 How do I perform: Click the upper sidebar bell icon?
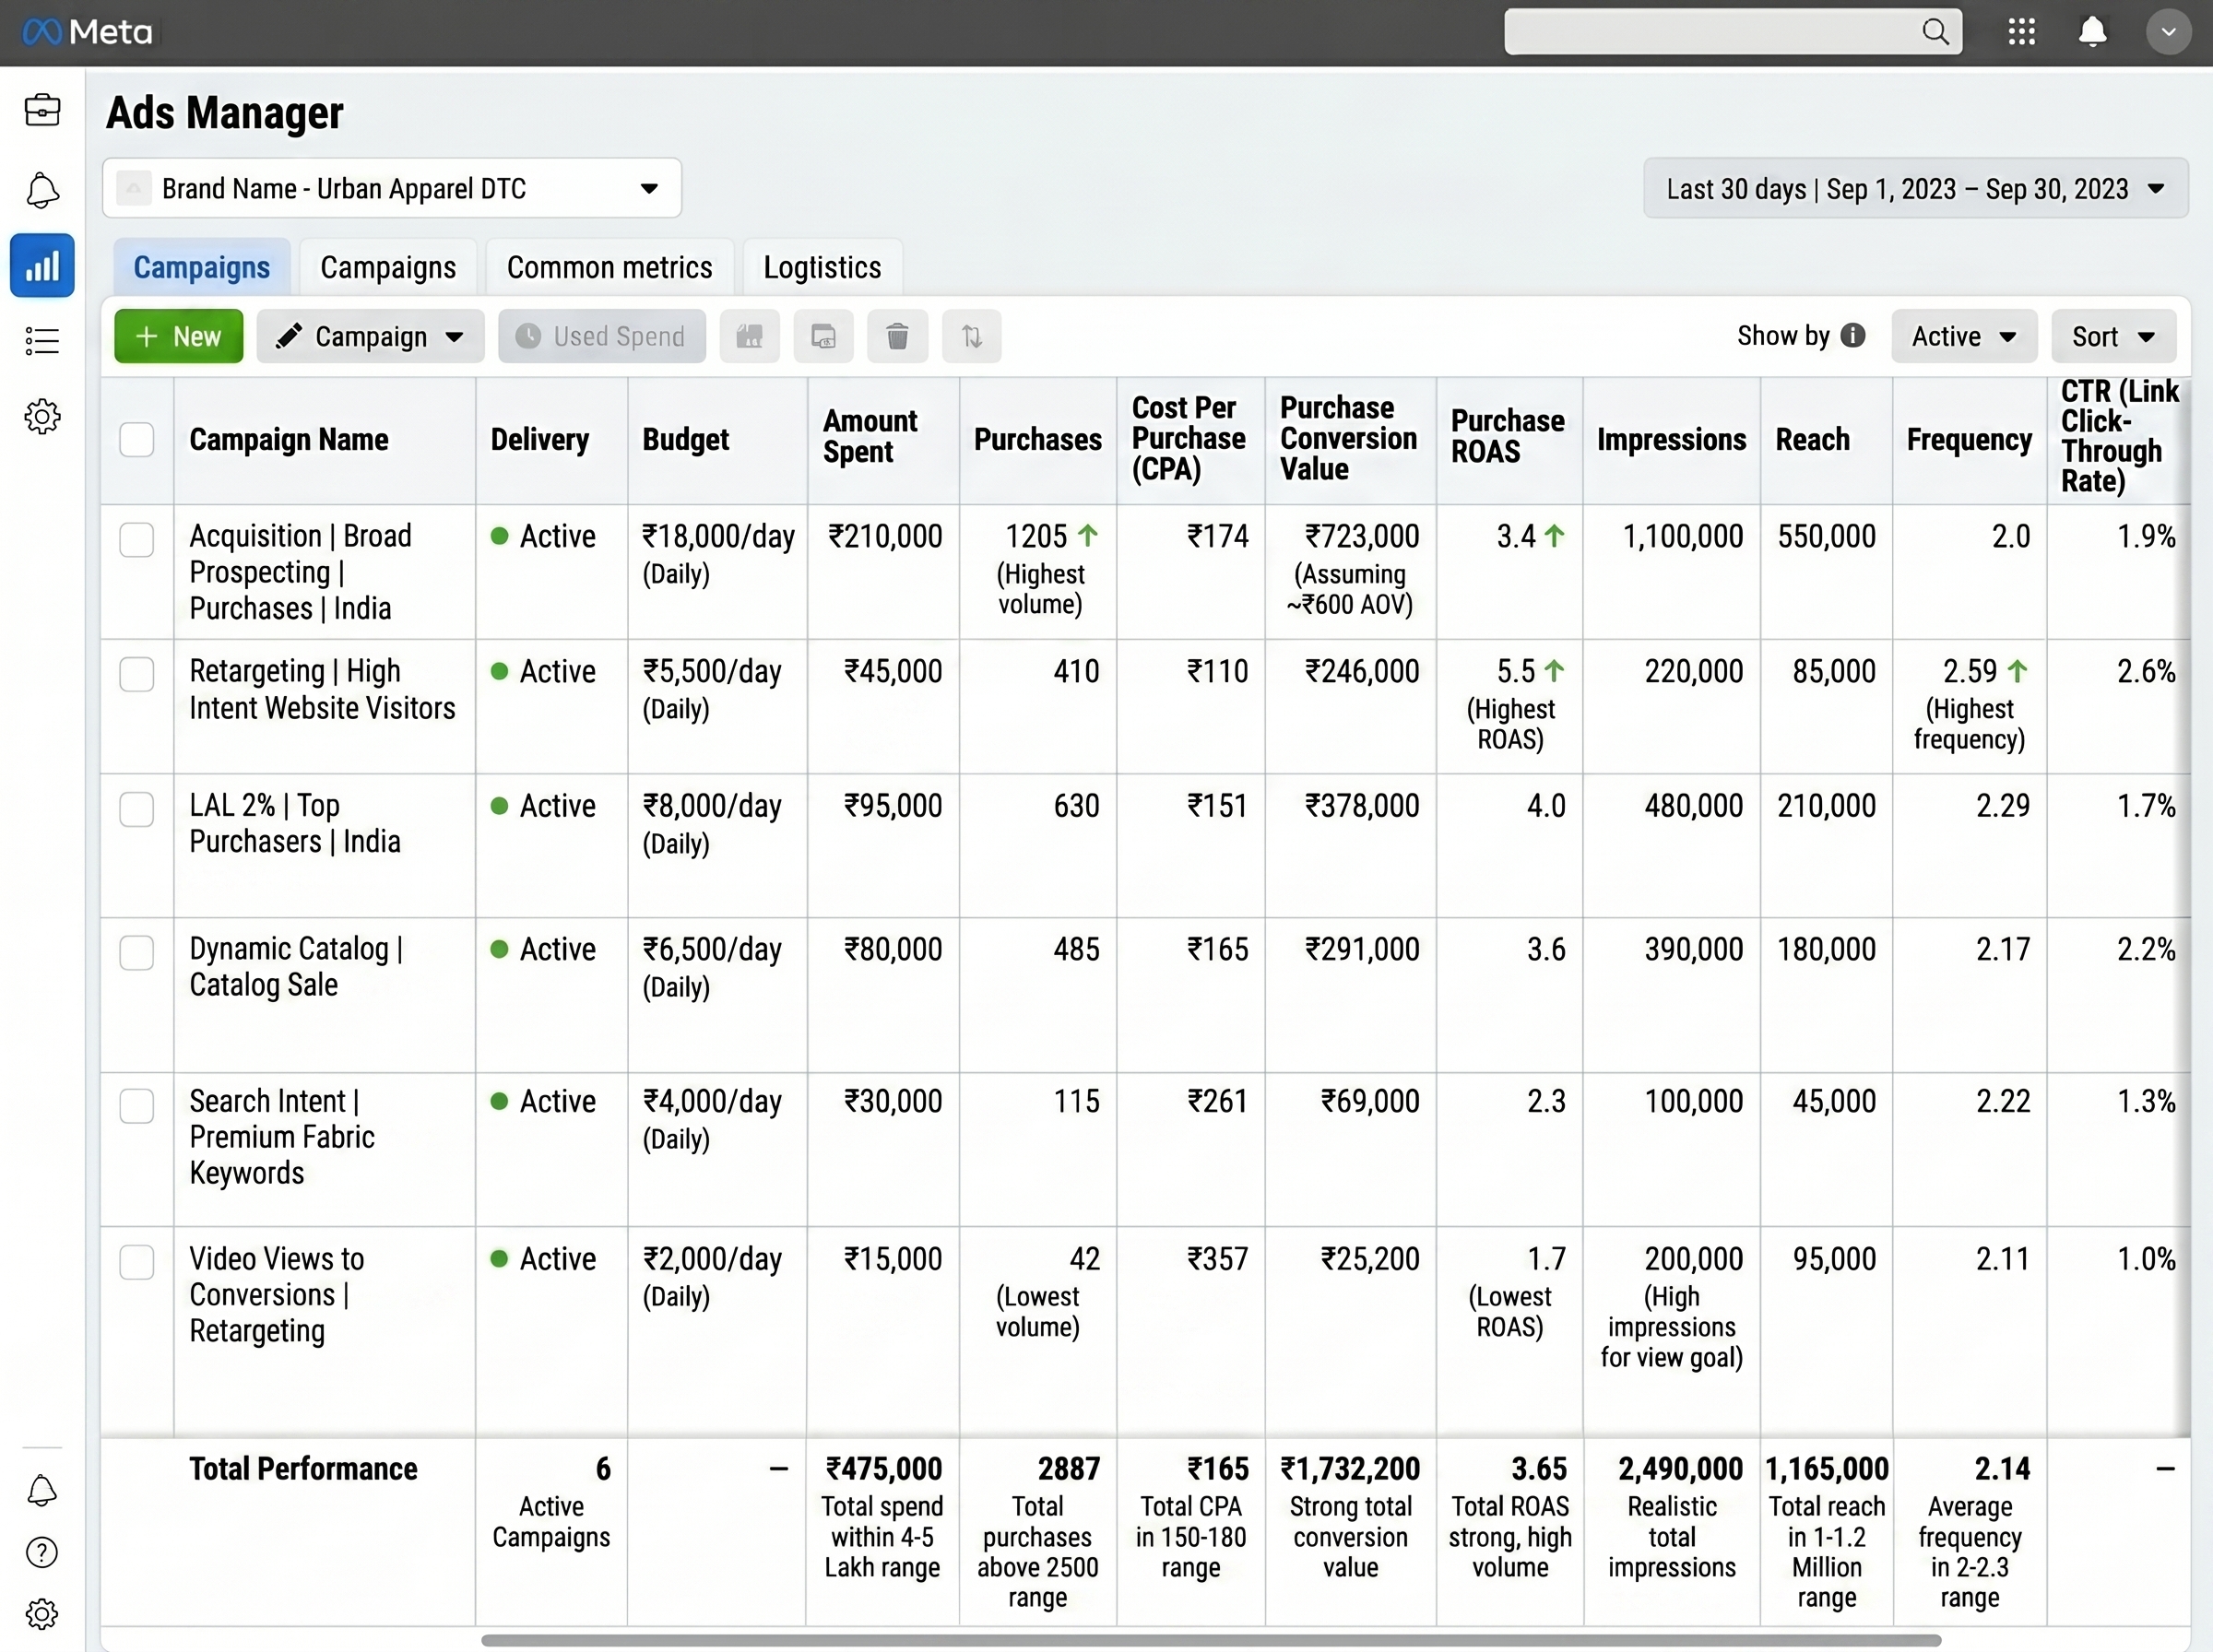click(x=42, y=190)
